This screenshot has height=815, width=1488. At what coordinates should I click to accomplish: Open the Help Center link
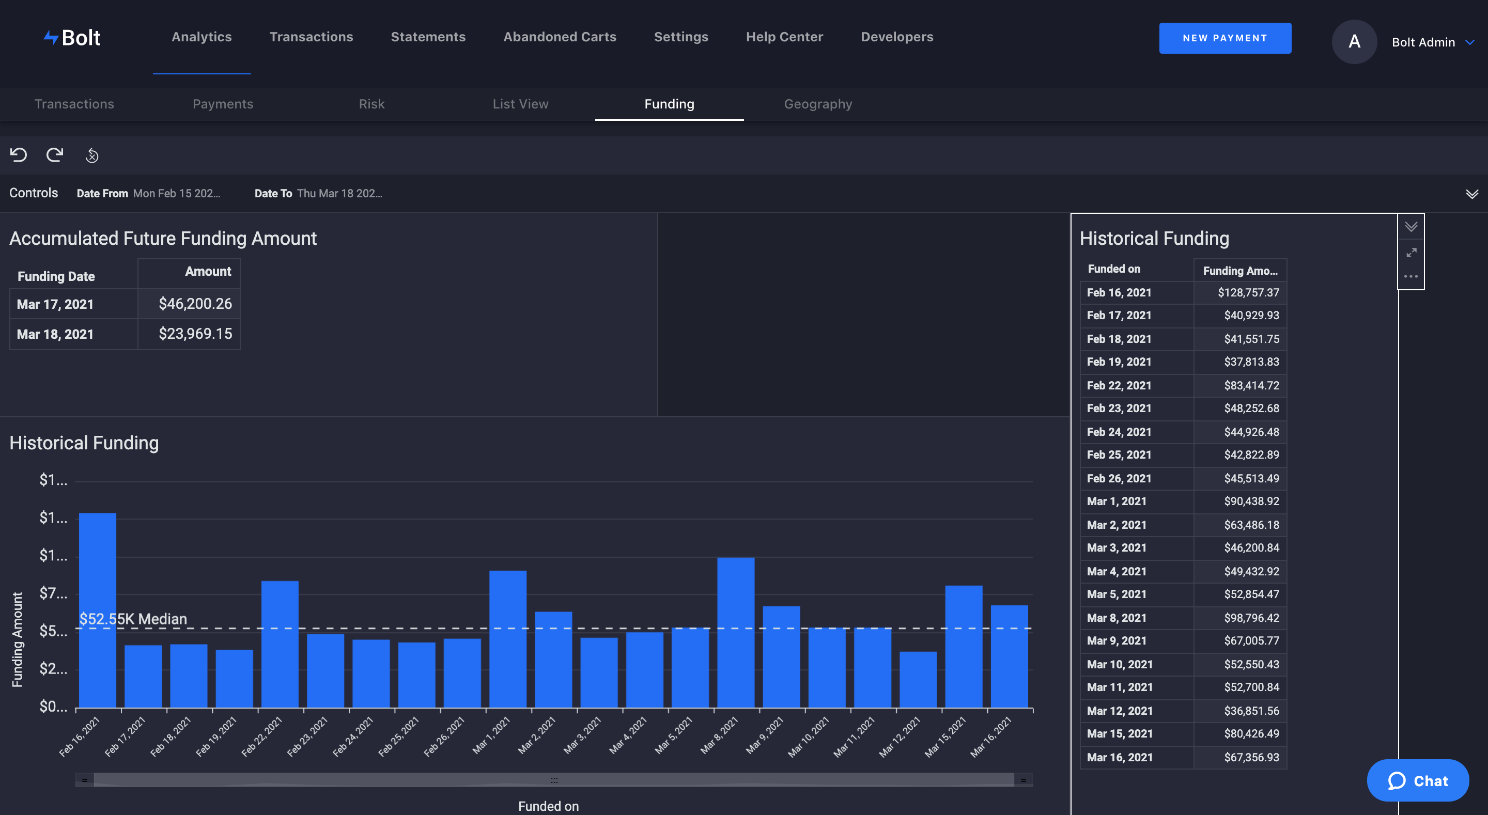point(784,37)
